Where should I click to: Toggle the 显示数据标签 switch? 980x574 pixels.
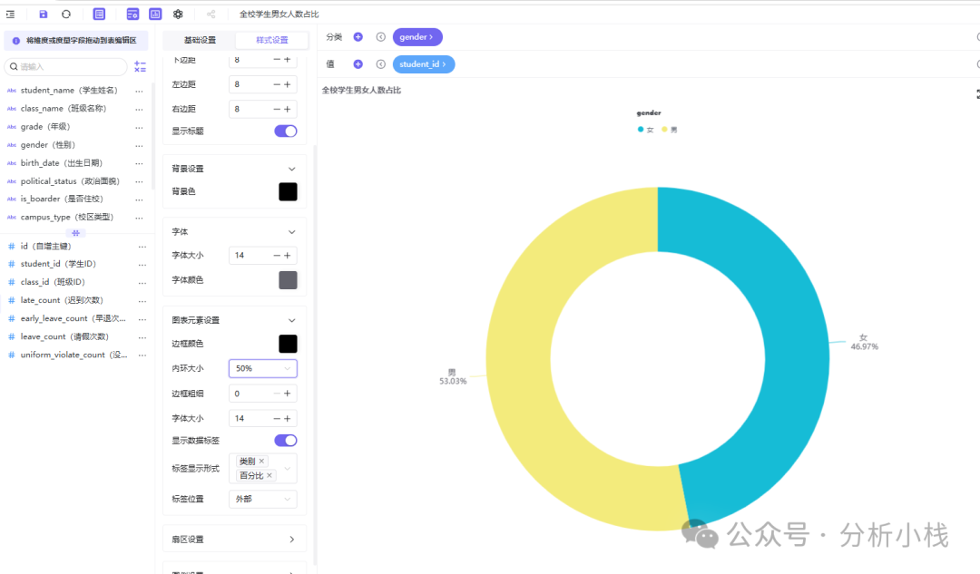tap(286, 441)
